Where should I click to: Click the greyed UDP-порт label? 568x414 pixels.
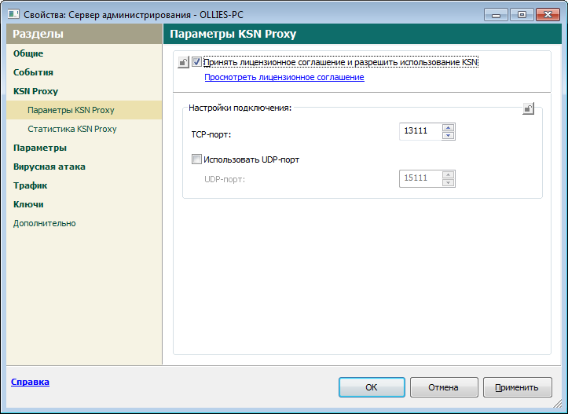click(225, 179)
